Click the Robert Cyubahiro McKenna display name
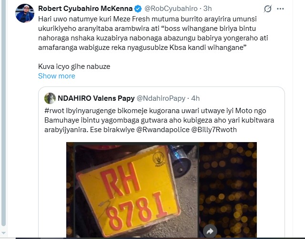This screenshot has width=305, height=239. coord(85,9)
